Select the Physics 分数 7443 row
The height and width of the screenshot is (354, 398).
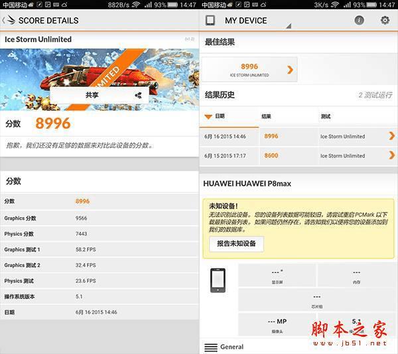pyautogui.click(x=99, y=234)
